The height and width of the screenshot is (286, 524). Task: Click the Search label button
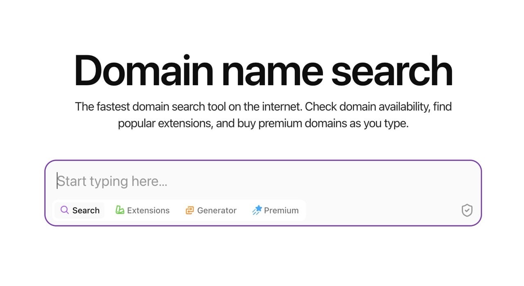click(86, 210)
